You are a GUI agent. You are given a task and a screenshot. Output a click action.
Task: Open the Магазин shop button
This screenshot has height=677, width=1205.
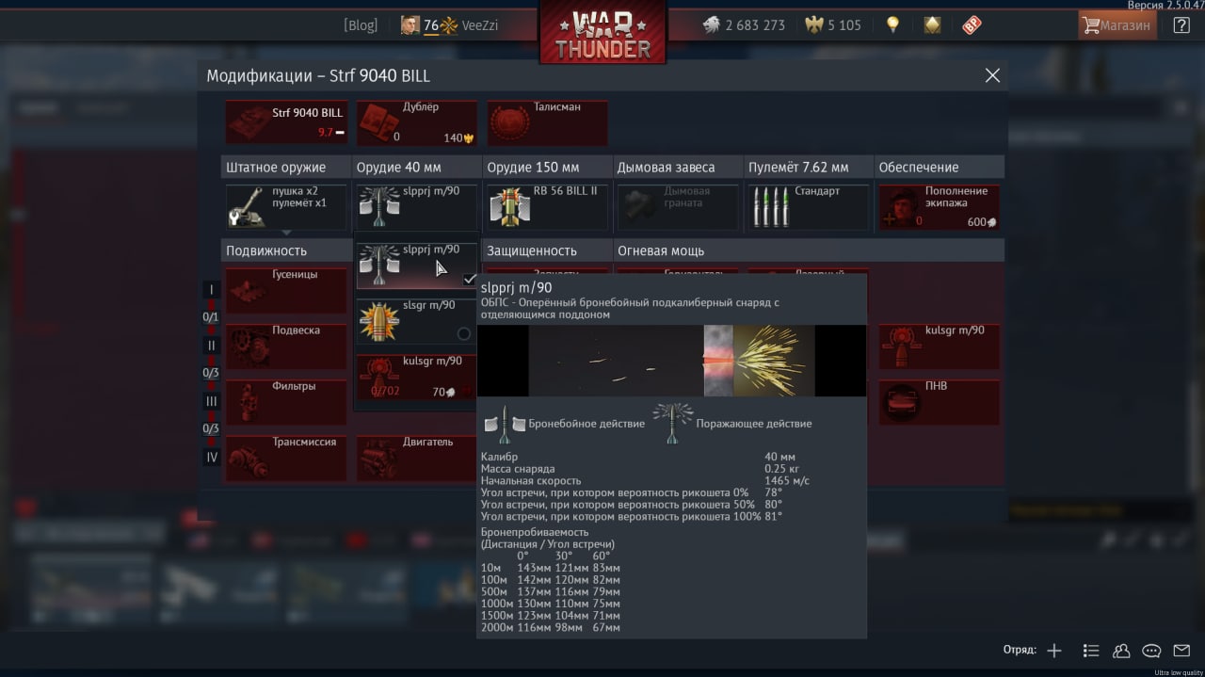[x=1117, y=25]
